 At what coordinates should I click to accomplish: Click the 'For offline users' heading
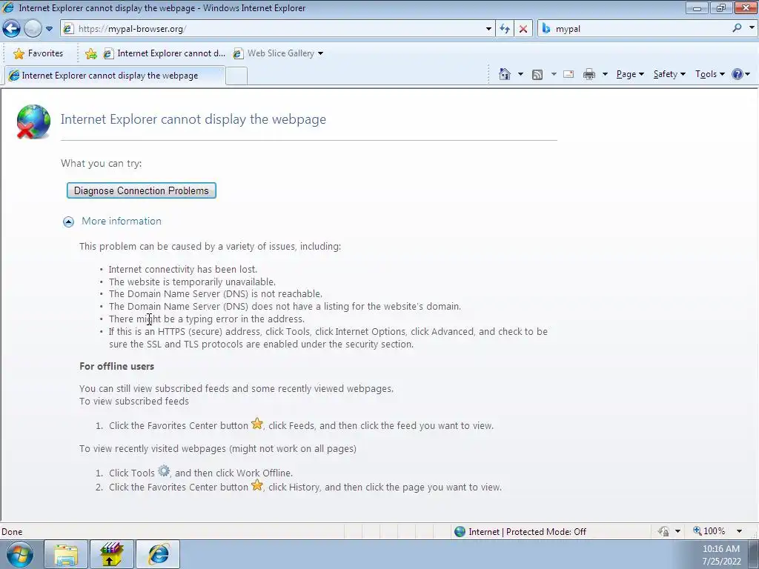(116, 366)
